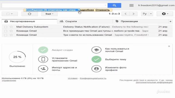Screen dimensions: 175x98
Task: Open 'Delivery Status Notification (Failure)' email
Action: [86, 27]
